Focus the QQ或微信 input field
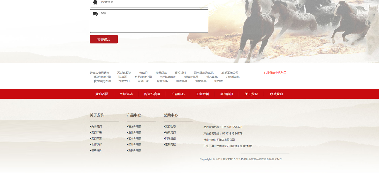The image size is (379, 173). (x=152, y=3)
